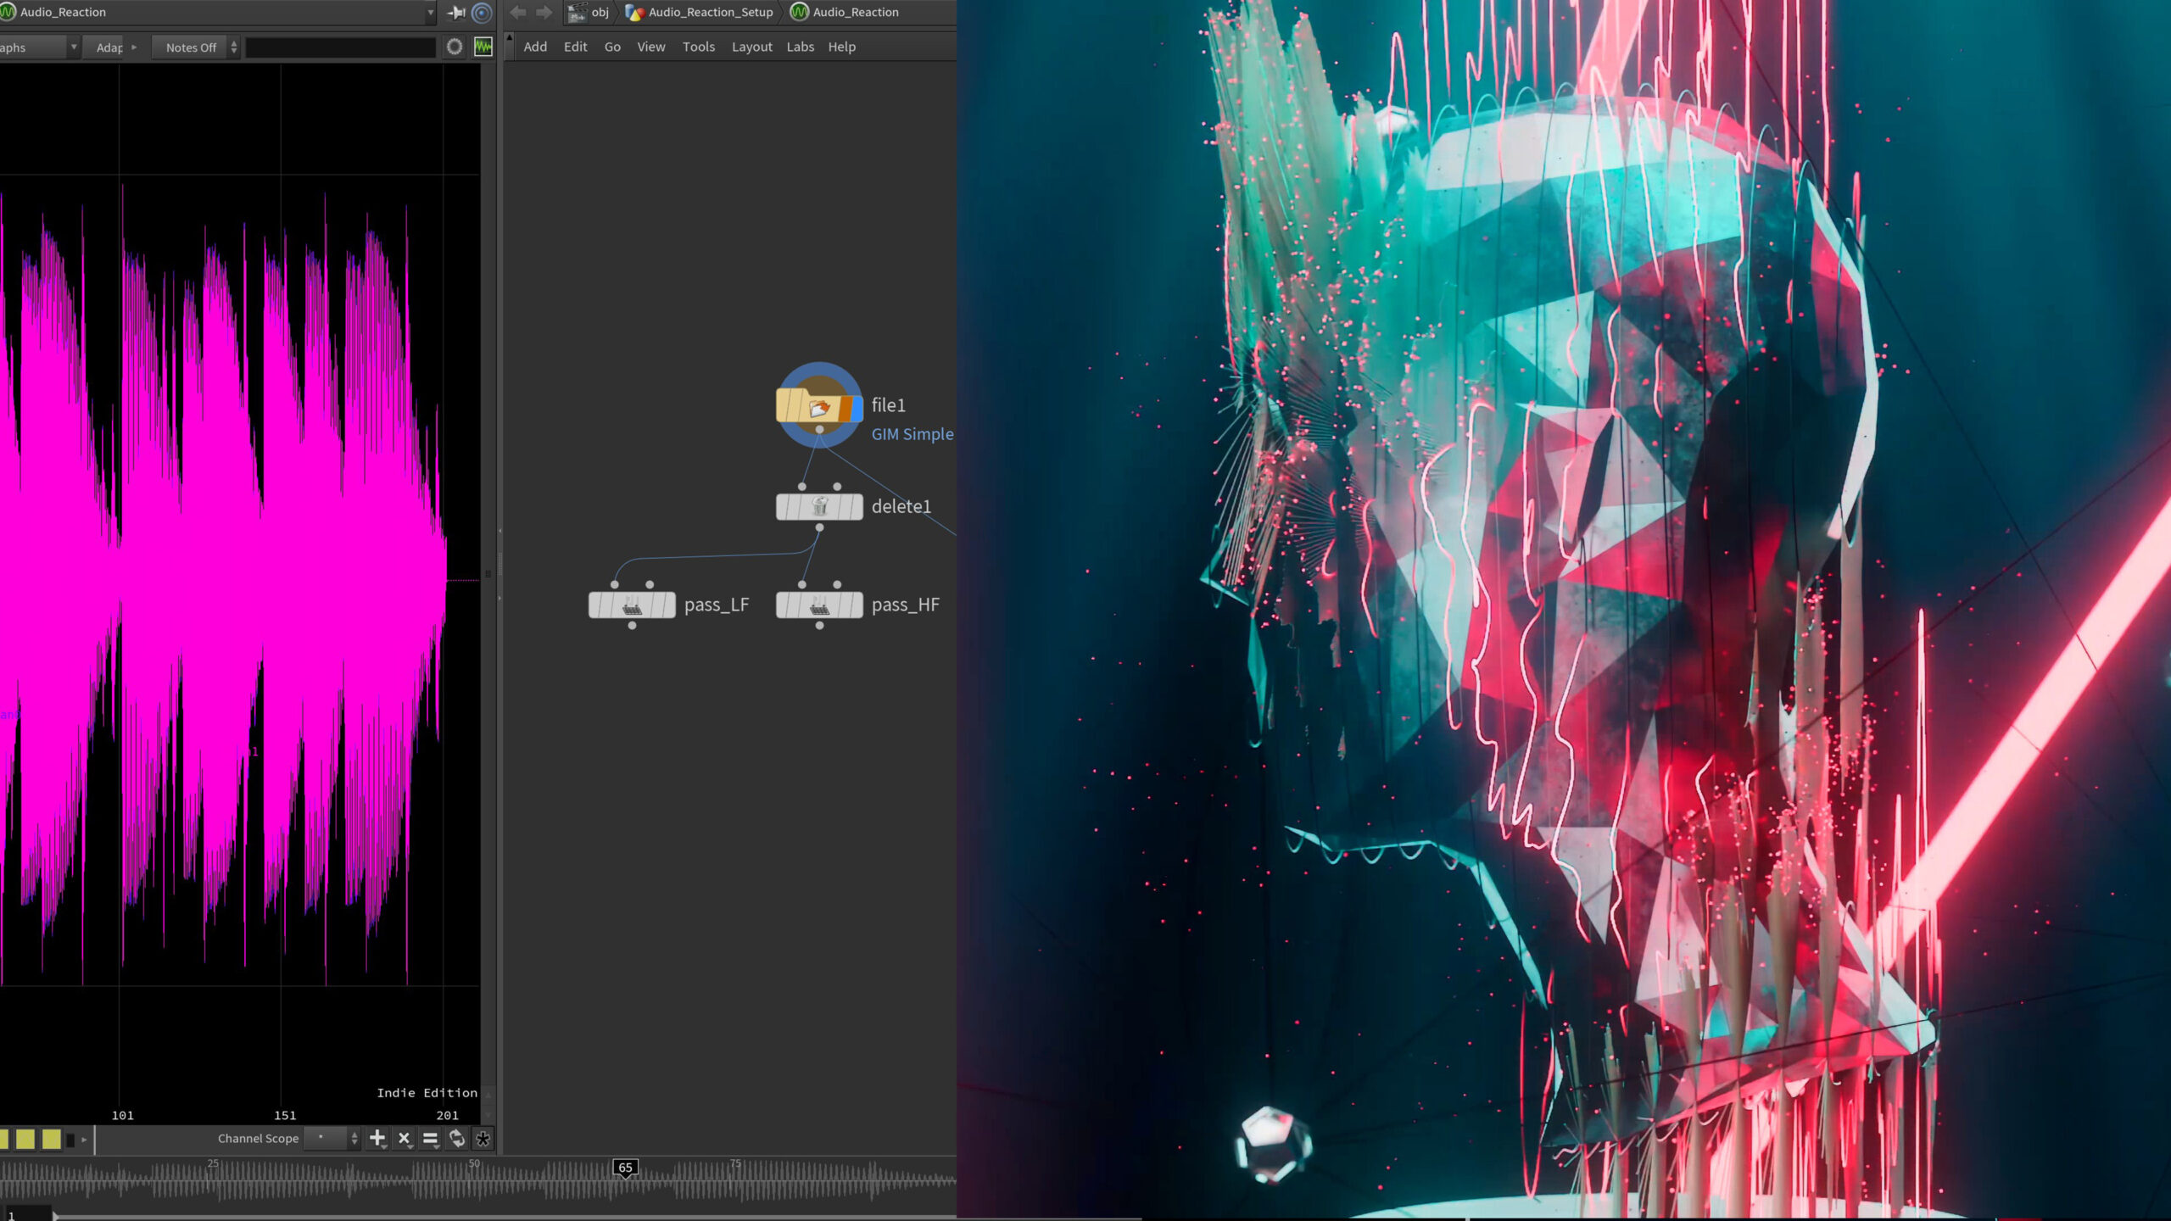The width and height of the screenshot is (2171, 1221).
Task: Click the GIM Simple comment text
Action: tap(912, 434)
